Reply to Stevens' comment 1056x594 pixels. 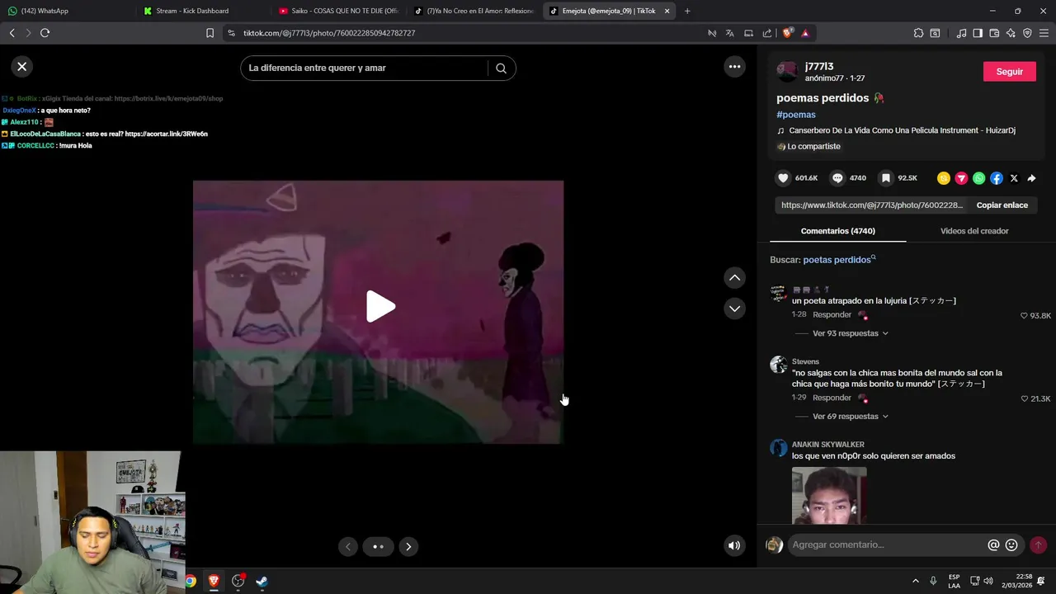832,398
